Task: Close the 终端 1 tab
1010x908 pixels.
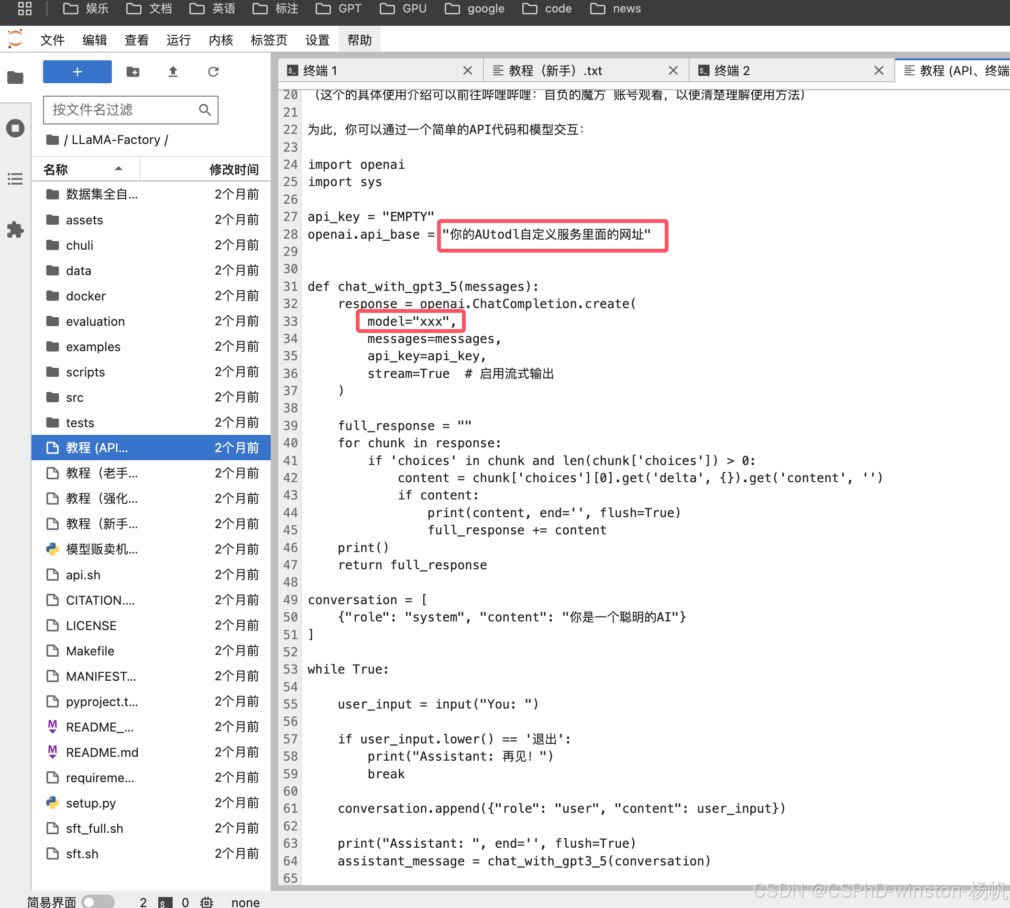Action: (467, 71)
